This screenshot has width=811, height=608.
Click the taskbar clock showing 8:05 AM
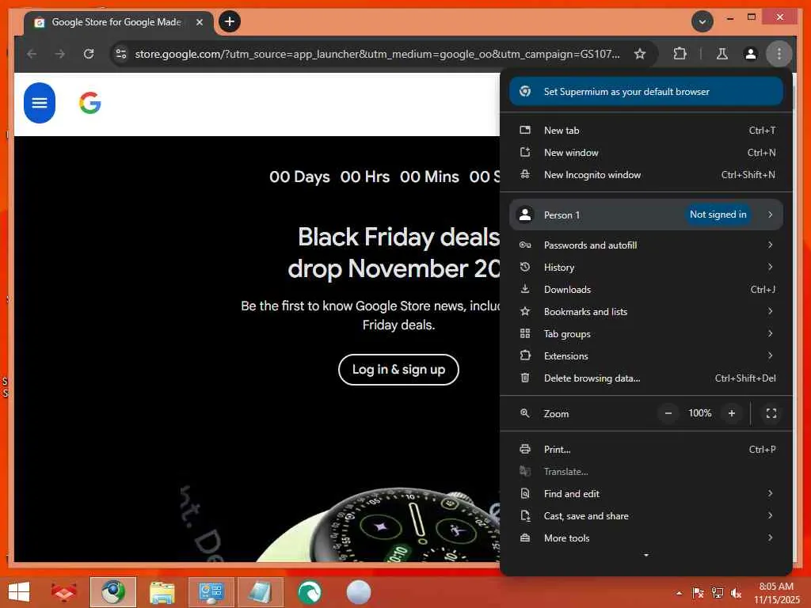(776, 593)
